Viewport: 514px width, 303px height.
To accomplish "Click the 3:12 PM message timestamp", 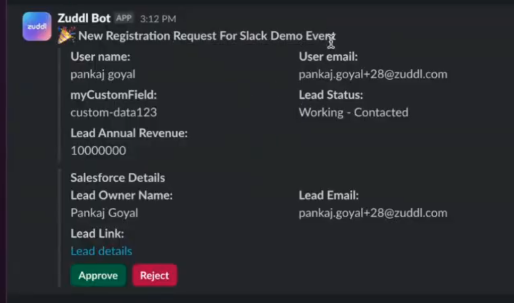I will tap(158, 19).
